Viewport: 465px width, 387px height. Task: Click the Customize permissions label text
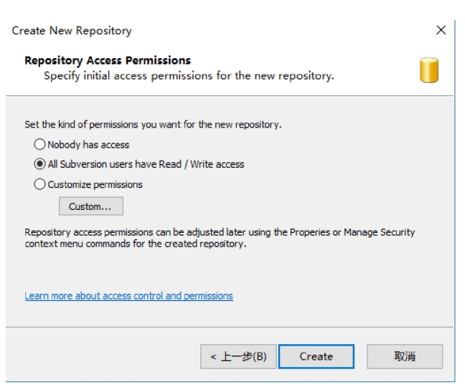tap(95, 184)
